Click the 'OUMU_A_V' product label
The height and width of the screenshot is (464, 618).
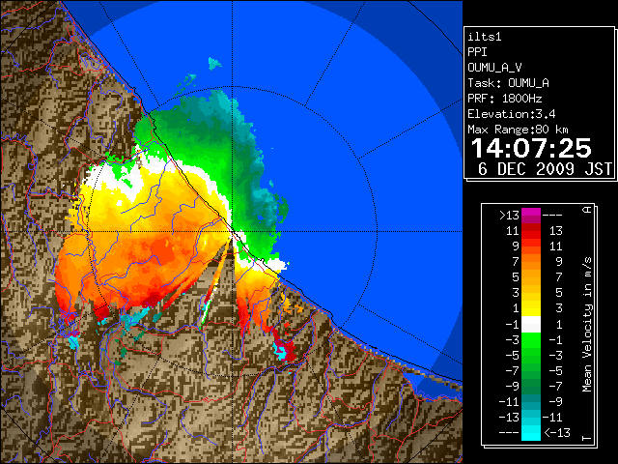pyautogui.click(x=494, y=68)
